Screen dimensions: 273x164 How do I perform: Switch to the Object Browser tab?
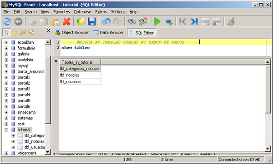(x=72, y=33)
